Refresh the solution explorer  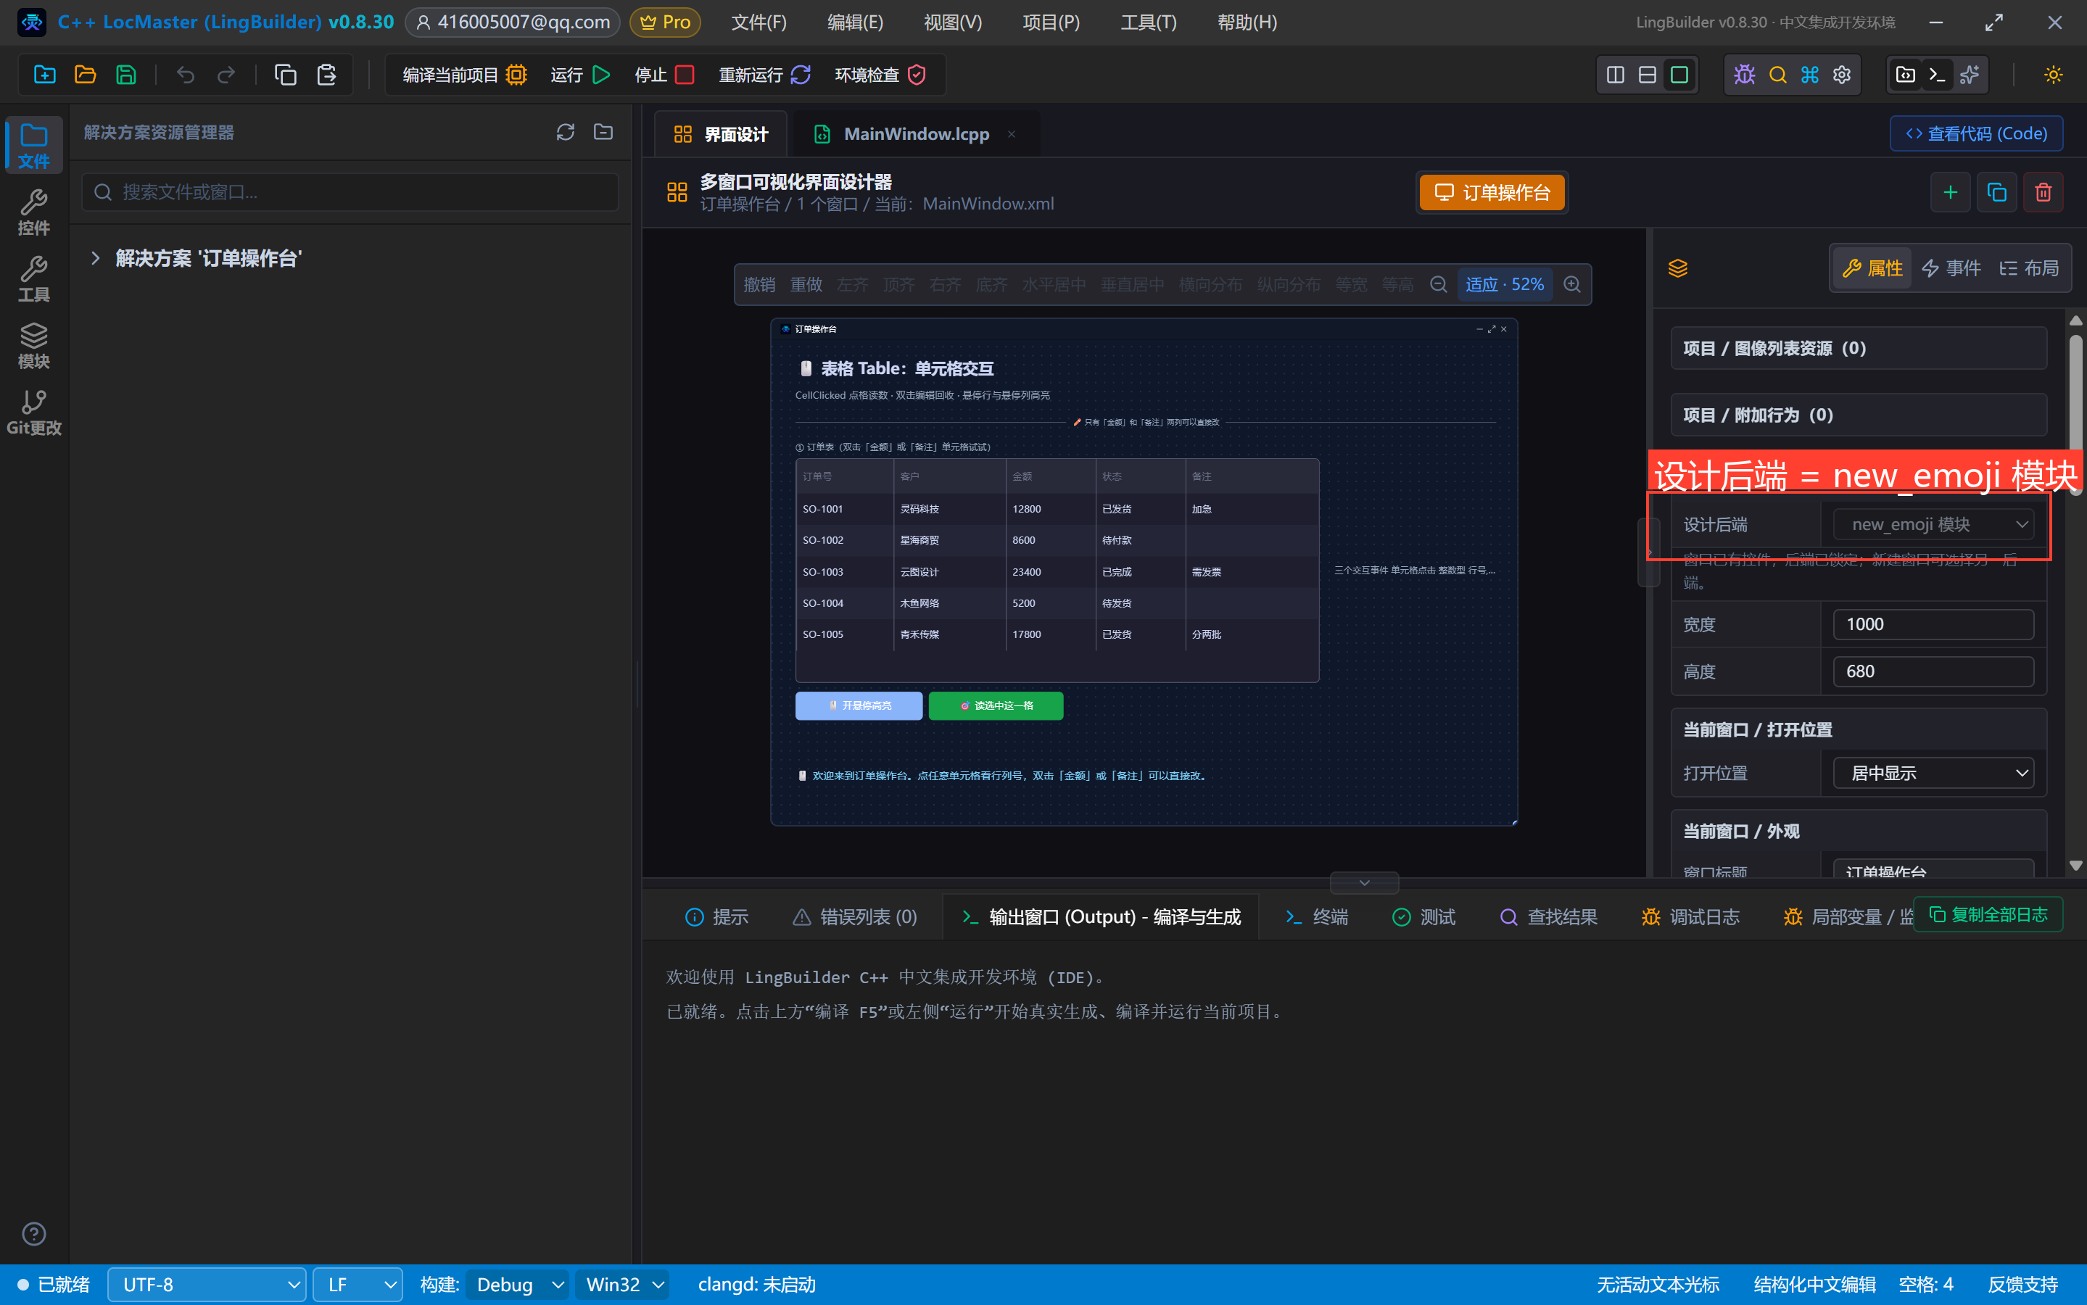566,132
